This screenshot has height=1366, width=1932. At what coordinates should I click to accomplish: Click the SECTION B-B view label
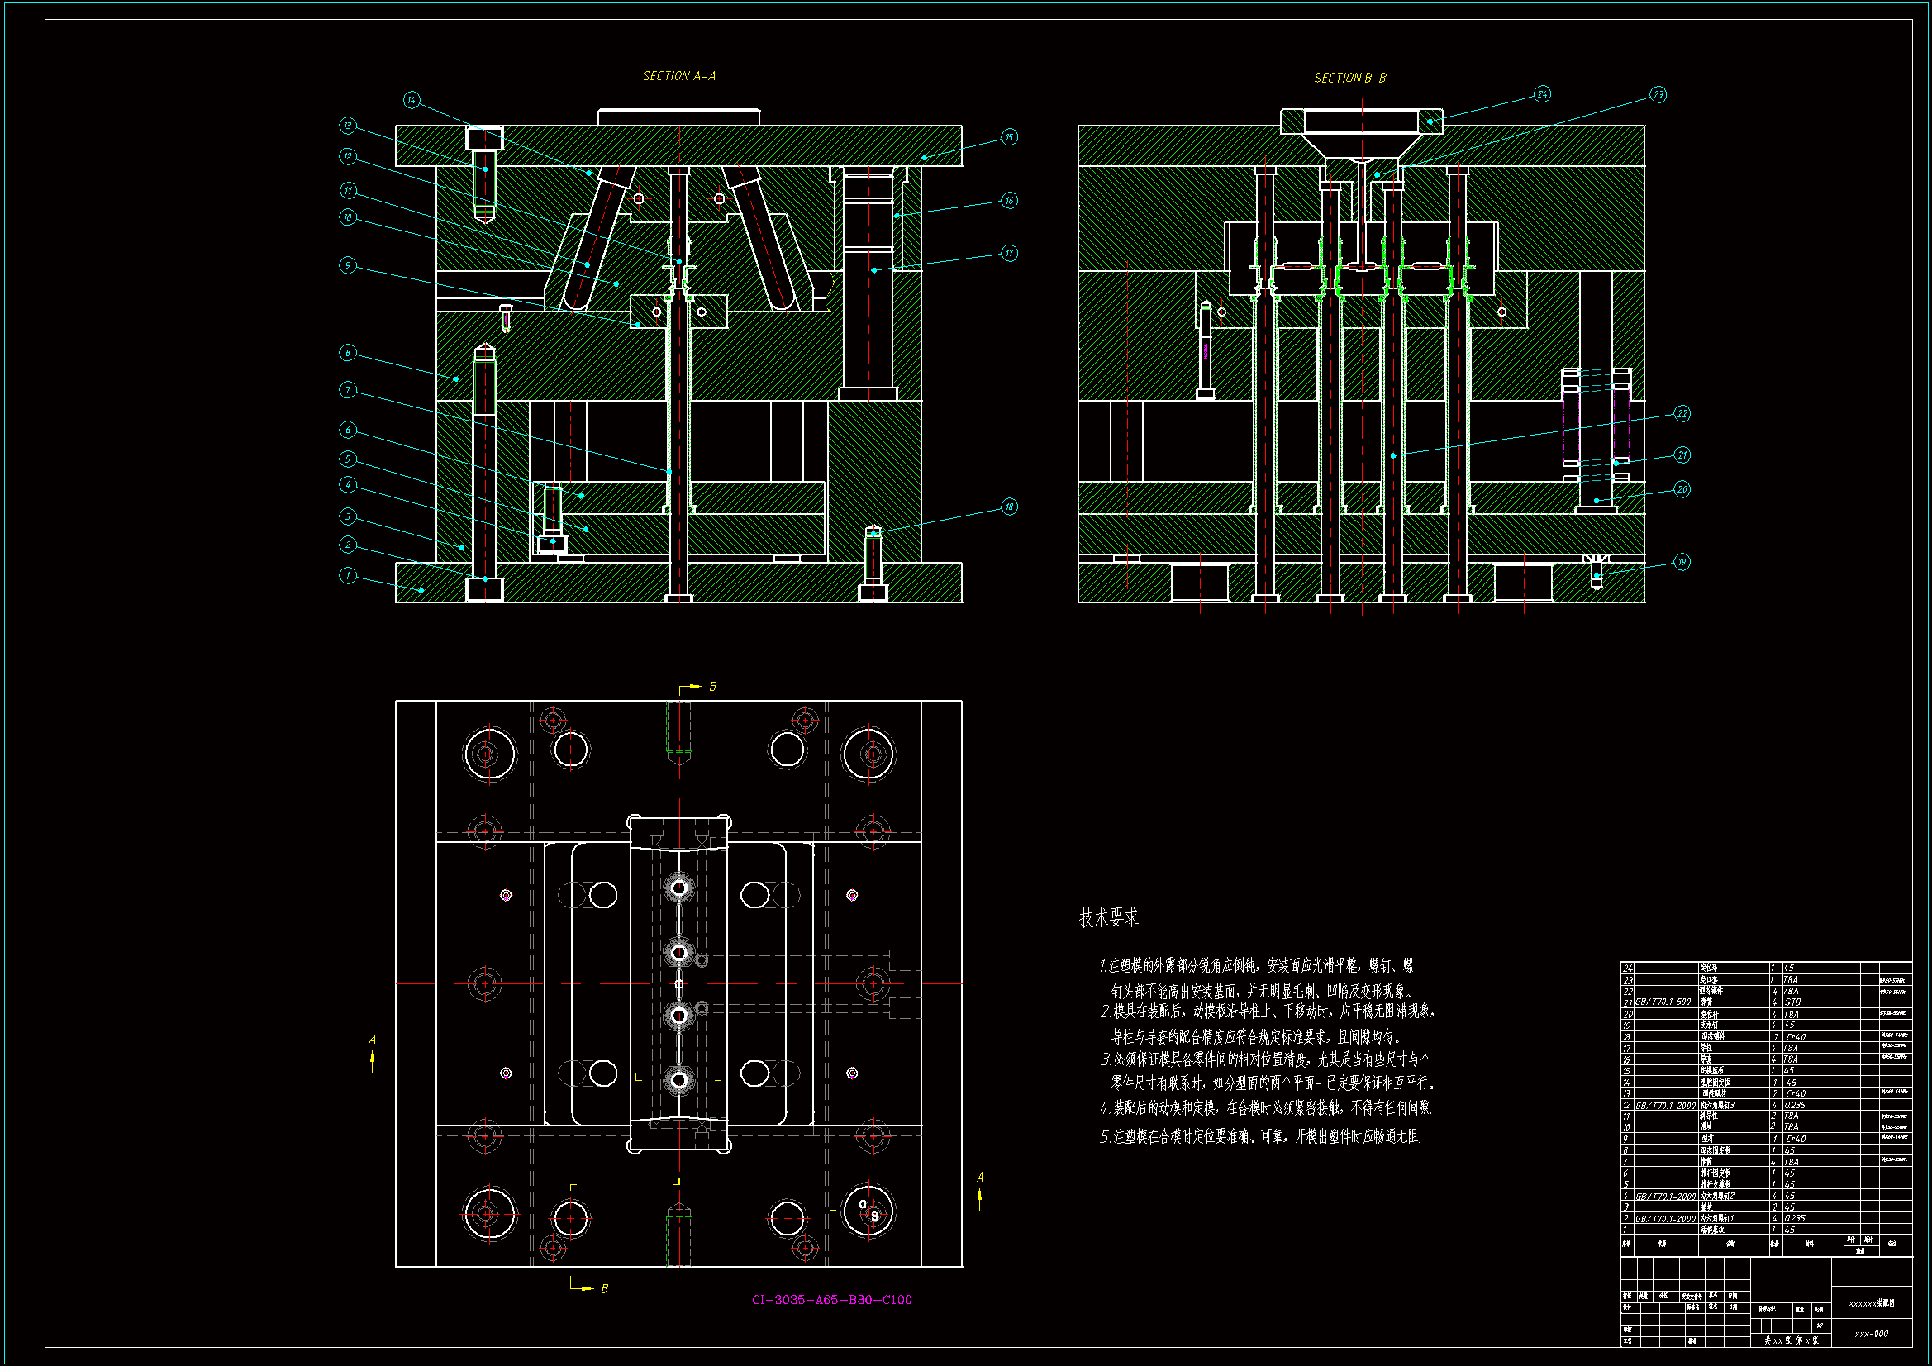(1349, 79)
